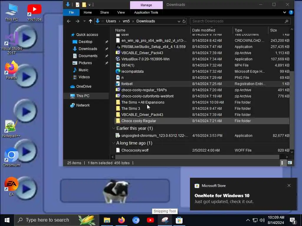Dismiss the Microsoft Store notification

click(289, 185)
